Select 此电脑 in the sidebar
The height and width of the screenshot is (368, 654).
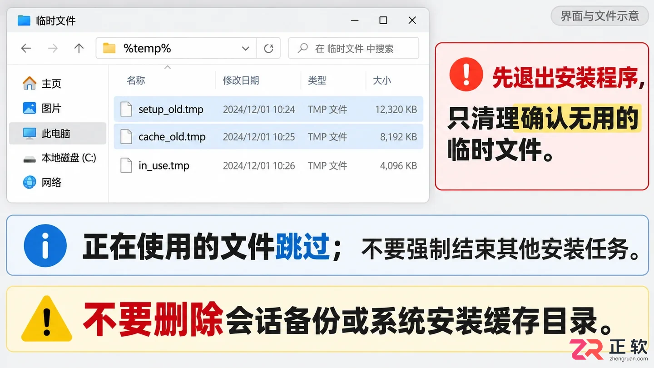click(x=57, y=134)
